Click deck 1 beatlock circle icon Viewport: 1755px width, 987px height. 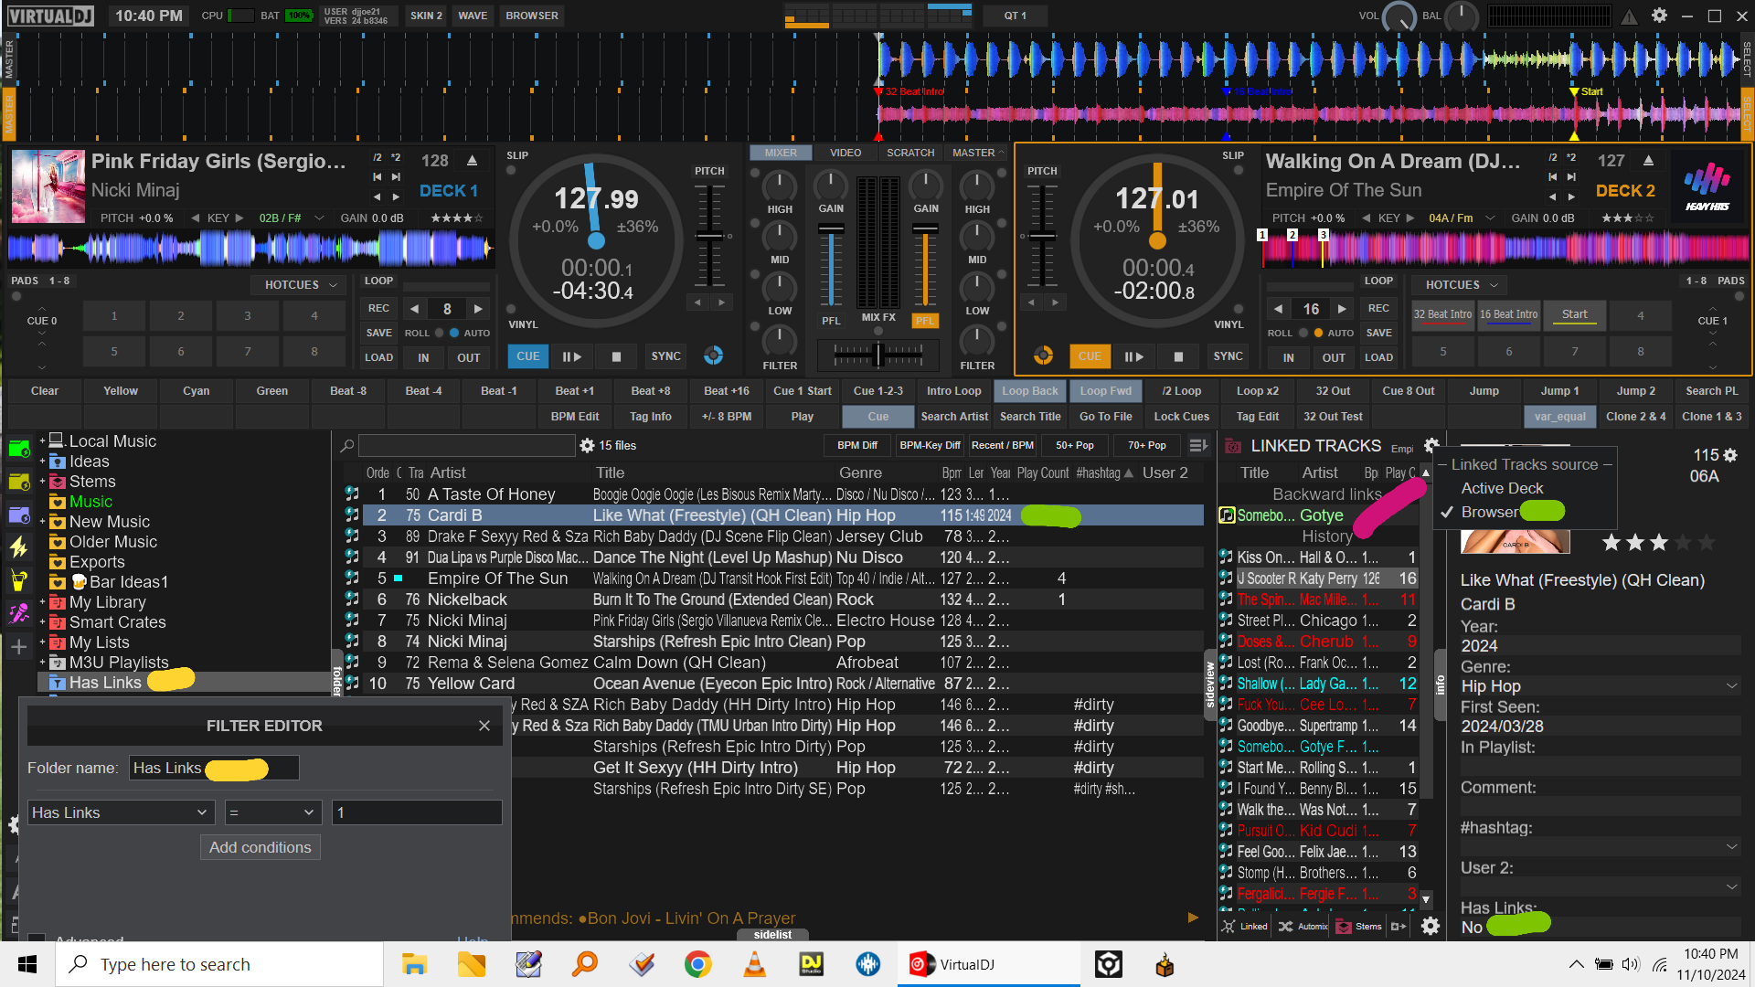point(714,356)
